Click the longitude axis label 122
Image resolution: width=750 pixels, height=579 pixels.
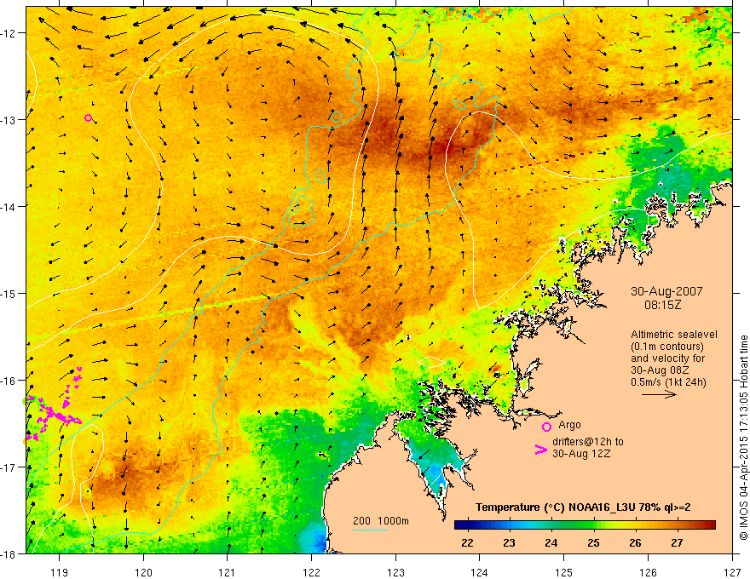(311, 572)
